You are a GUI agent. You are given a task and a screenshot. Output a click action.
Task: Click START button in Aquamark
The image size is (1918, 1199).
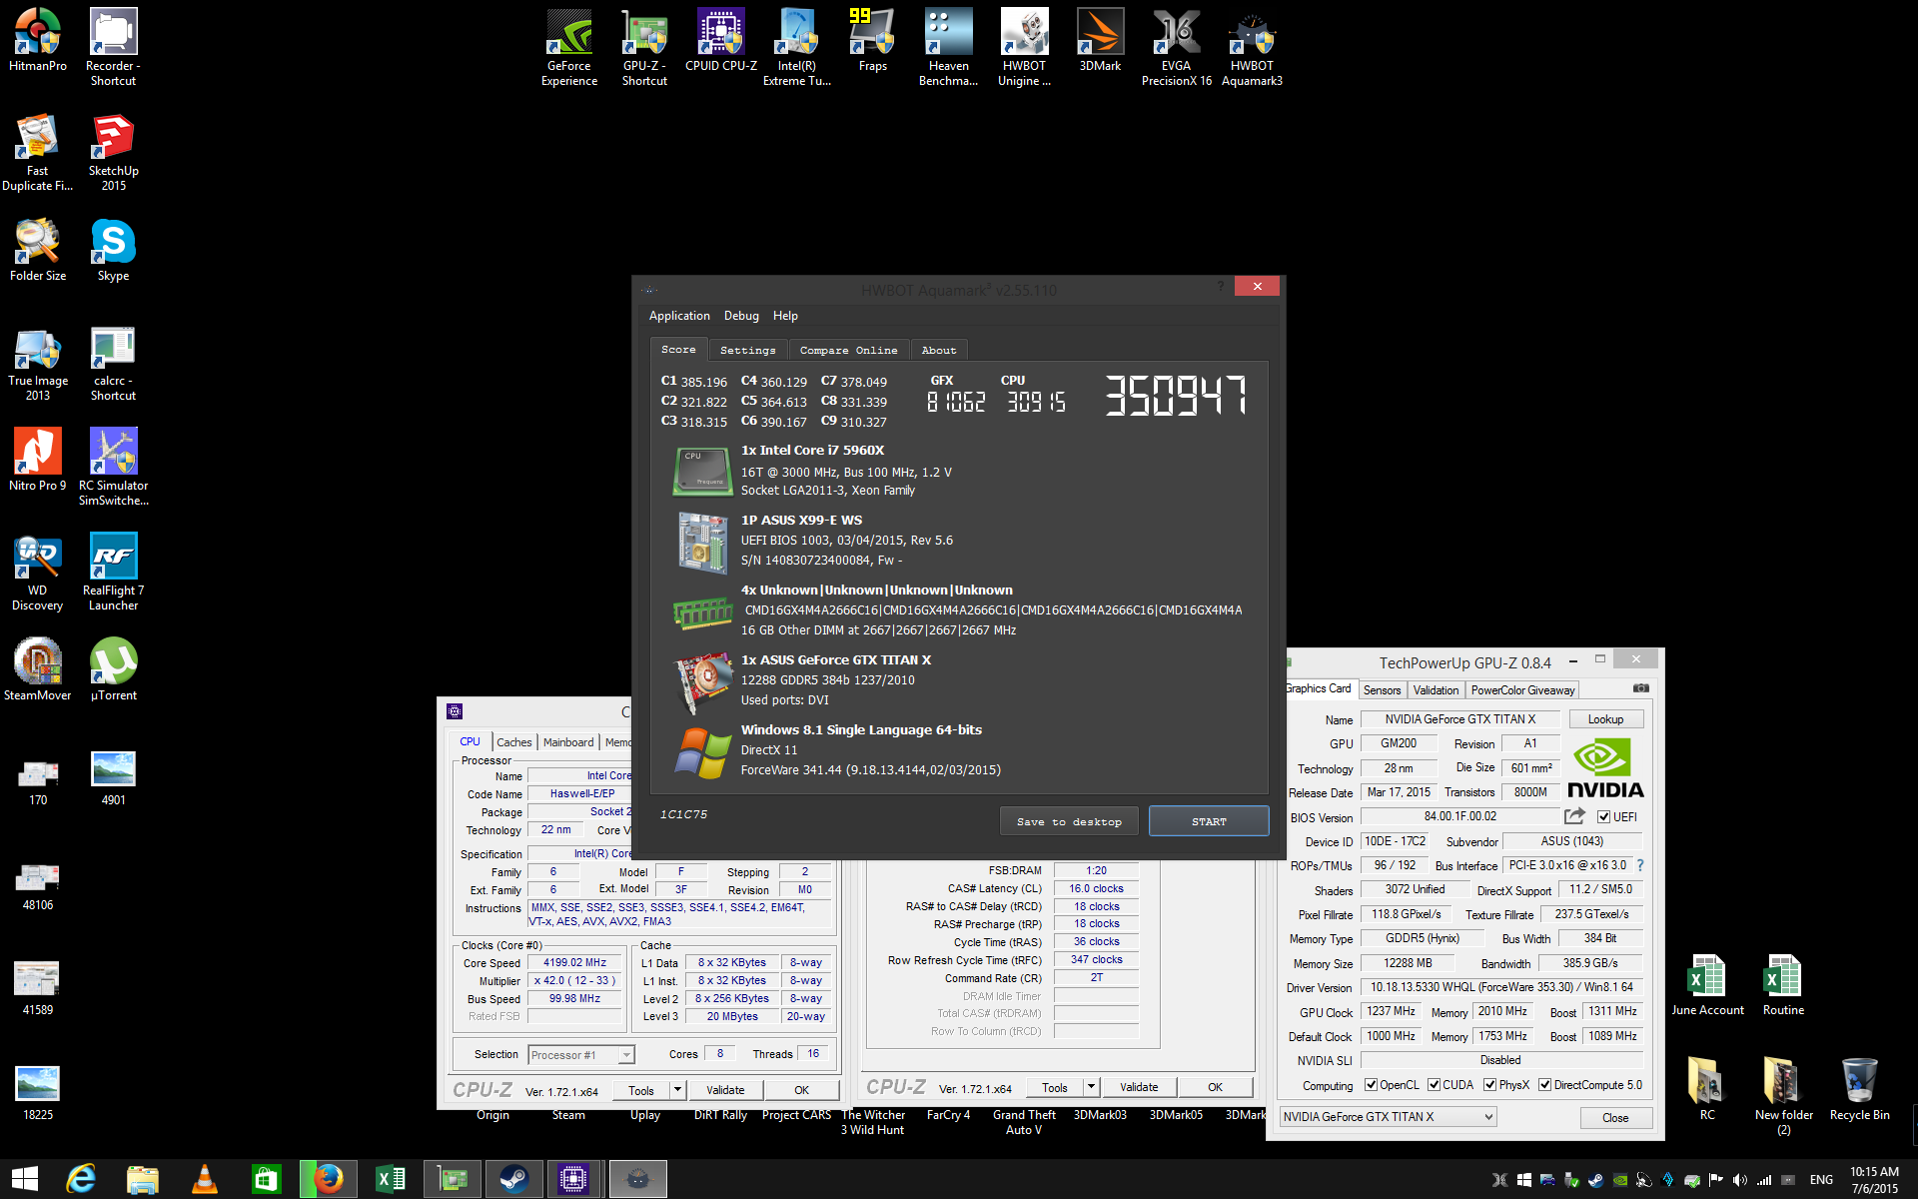pos(1209,821)
